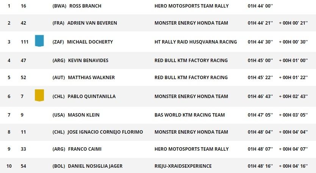
Task: Select Mason Klein's rider name
Action: 82,115
